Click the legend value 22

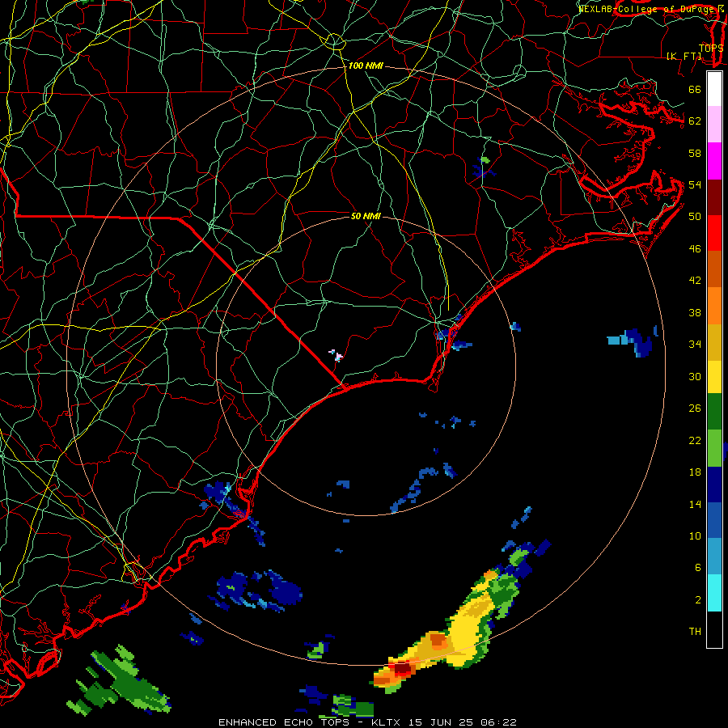click(695, 440)
